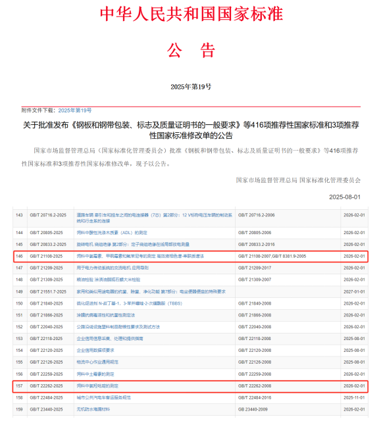Select the standard number GB/T 23440-2025
The width and height of the screenshot is (381, 421).
pyautogui.click(x=46, y=409)
